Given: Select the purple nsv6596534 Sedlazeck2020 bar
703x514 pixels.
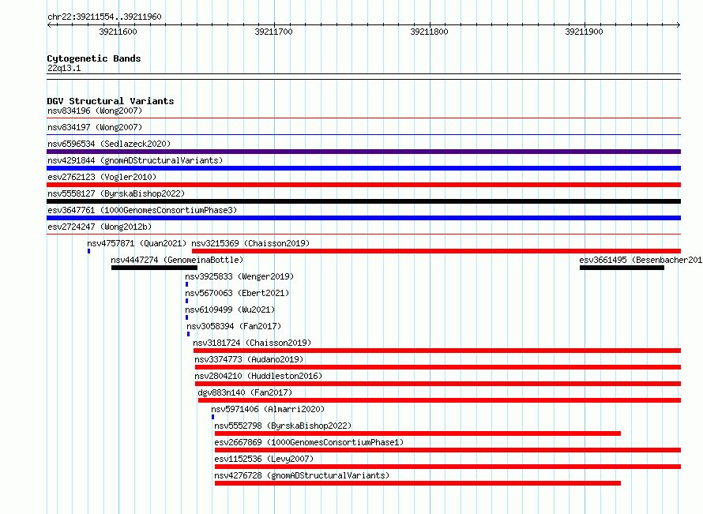Looking at the screenshot, I should [x=363, y=152].
